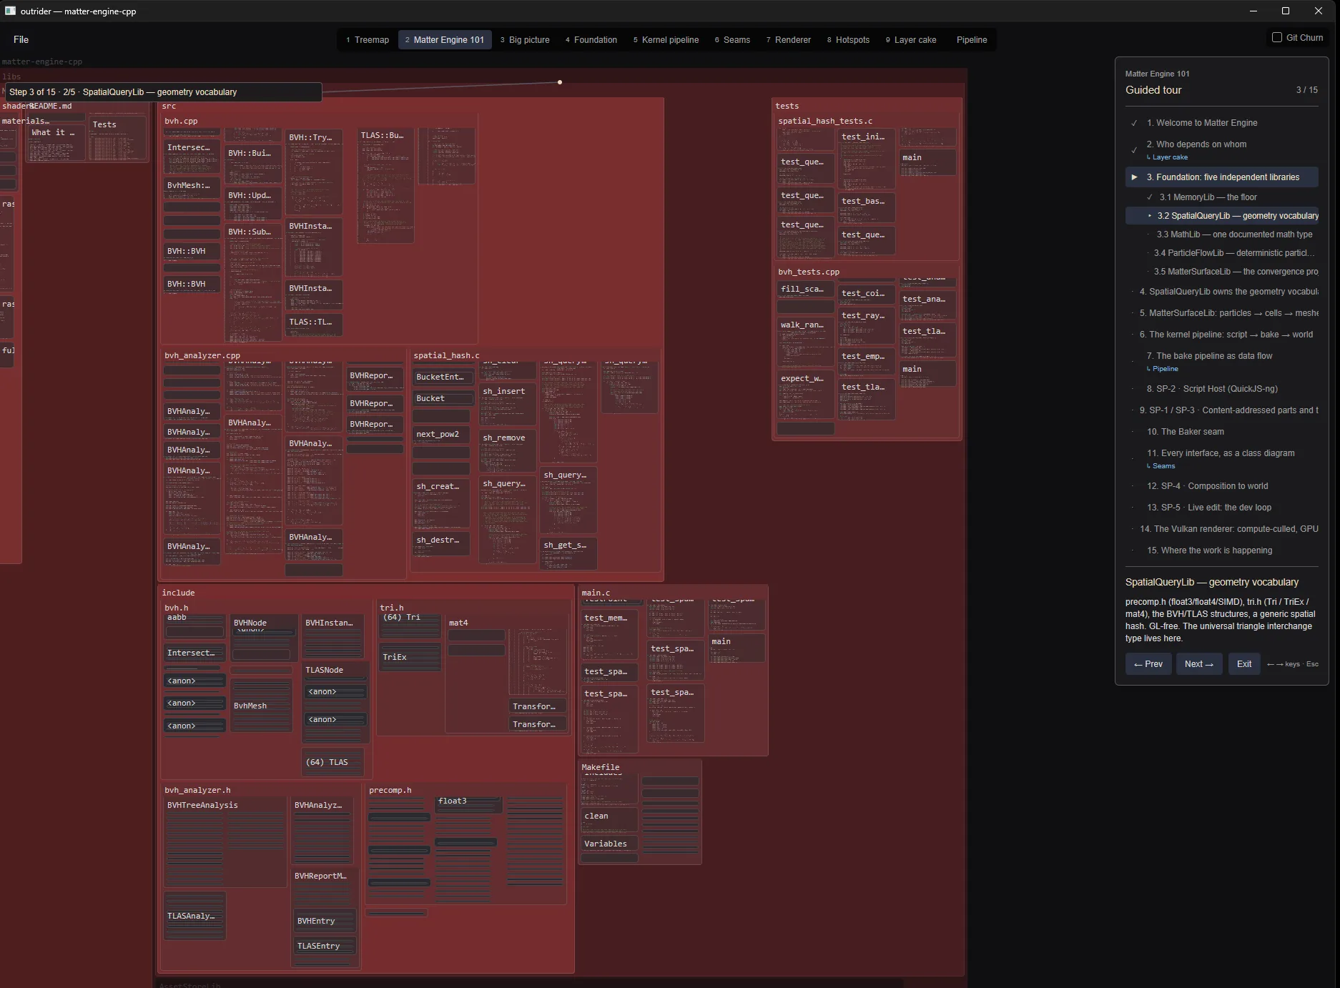Jump to step 6 kernel pipeline

point(1221,335)
